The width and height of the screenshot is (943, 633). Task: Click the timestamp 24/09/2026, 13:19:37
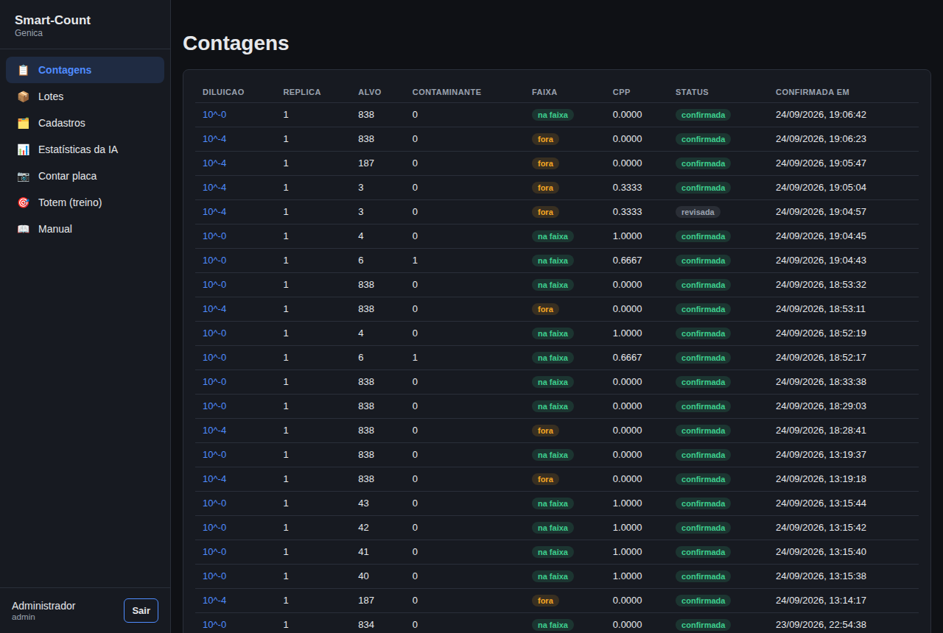point(821,455)
